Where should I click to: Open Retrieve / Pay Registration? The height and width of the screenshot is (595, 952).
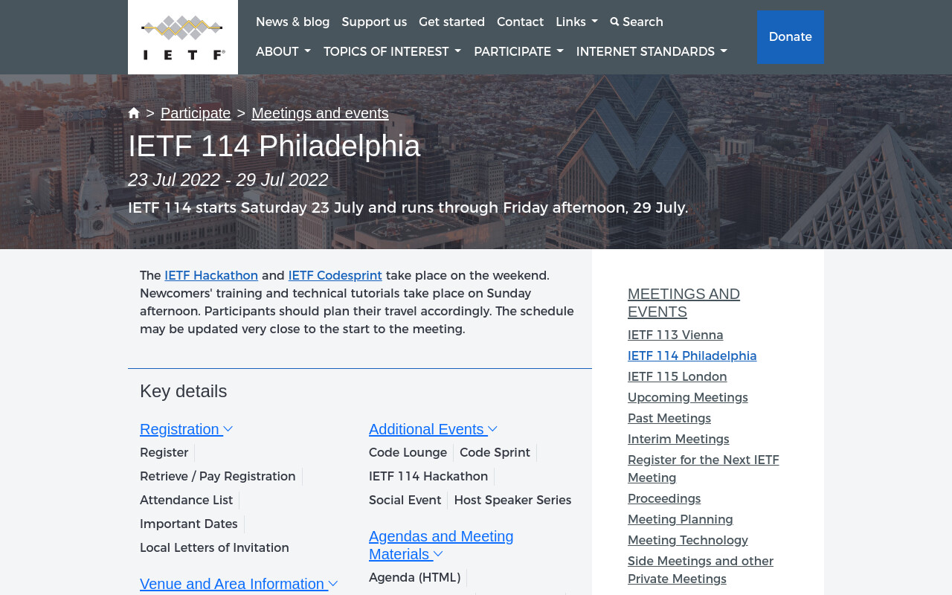(x=218, y=477)
